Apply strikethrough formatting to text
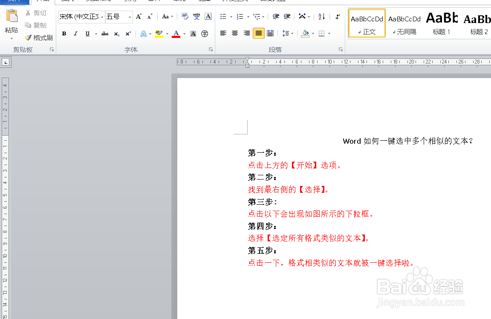491x319 pixels. click(104, 33)
